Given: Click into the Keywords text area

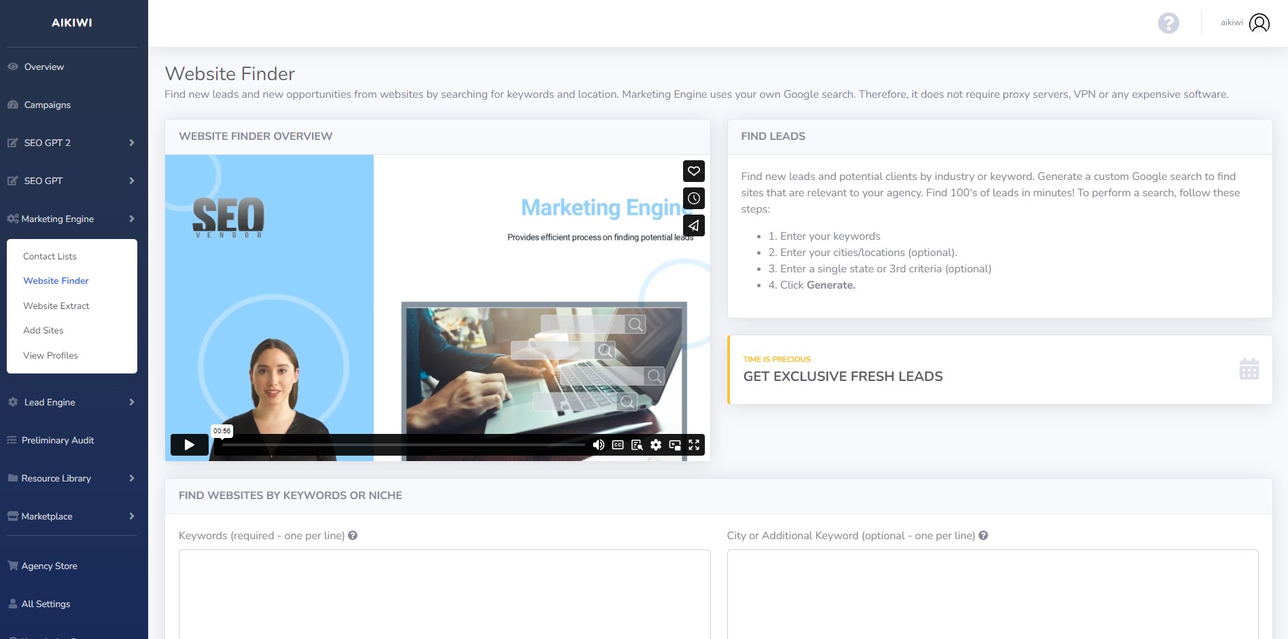Looking at the screenshot, I should point(445,594).
